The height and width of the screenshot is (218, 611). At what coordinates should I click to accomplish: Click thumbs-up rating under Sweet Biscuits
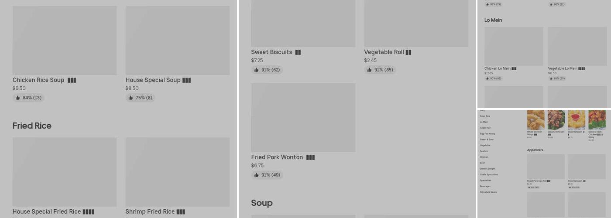coord(267,70)
